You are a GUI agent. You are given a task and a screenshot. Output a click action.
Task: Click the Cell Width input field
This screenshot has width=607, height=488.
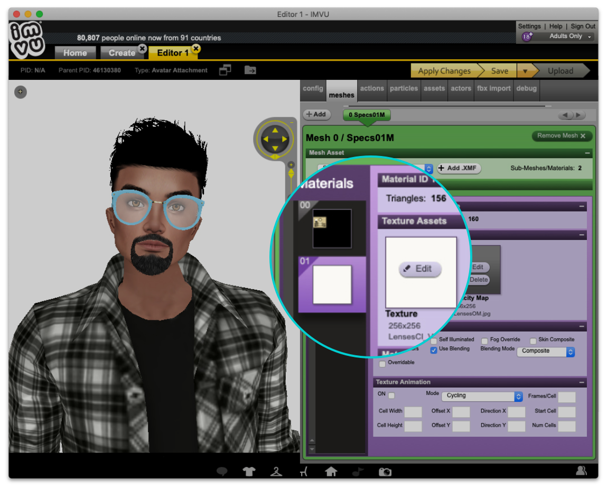tap(413, 412)
